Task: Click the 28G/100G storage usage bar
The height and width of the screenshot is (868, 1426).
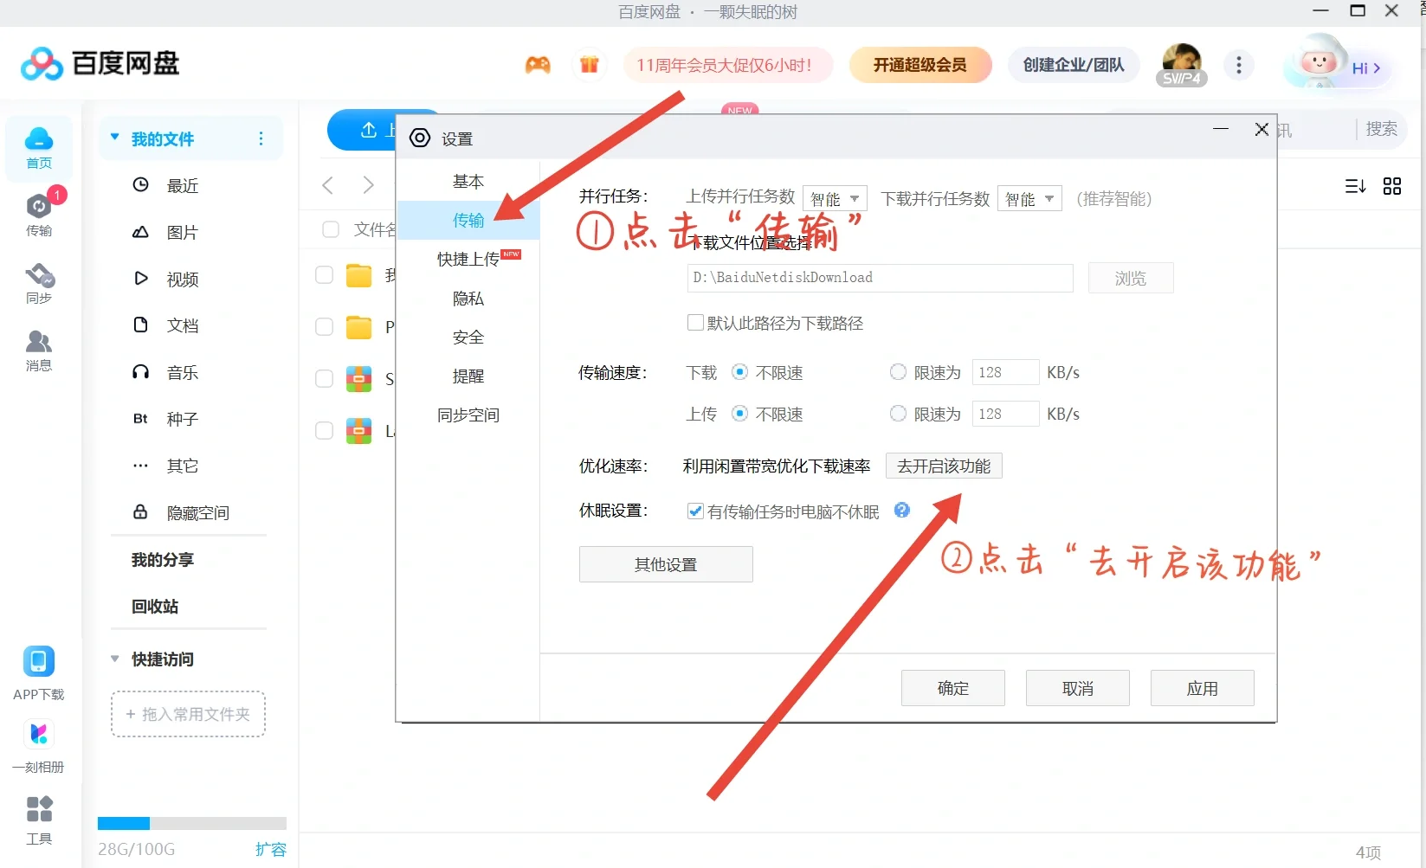Action: click(x=192, y=823)
